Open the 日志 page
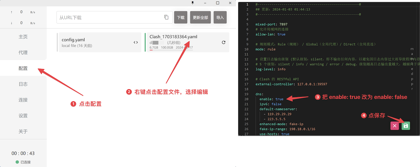Viewport: 420px width, 167px height. (x=23, y=84)
